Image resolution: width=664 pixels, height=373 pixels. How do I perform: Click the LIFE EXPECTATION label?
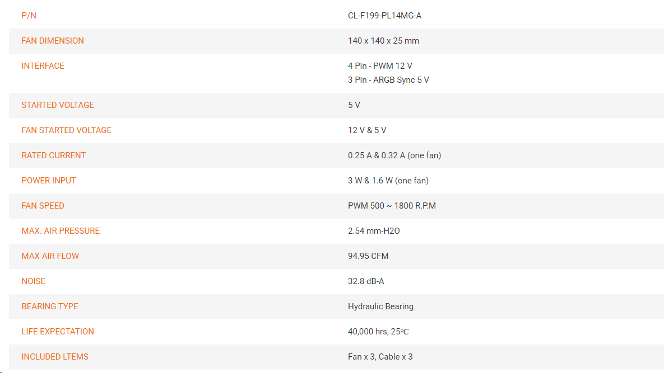[58, 332]
